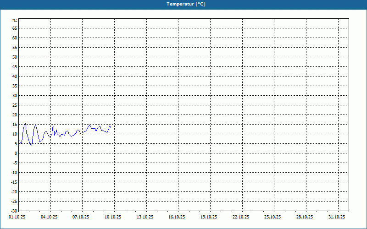Select the -5 value on temperature axis
367x229 pixels.
click(x=15, y=163)
